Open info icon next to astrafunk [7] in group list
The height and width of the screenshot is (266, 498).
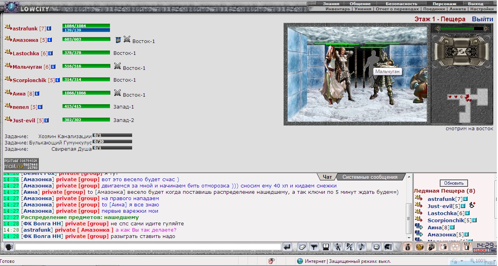tap(49, 28)
